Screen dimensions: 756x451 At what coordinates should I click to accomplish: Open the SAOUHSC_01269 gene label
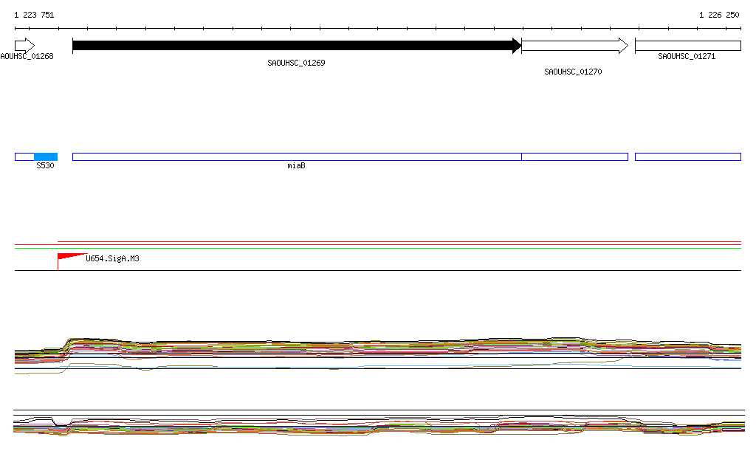[x=296, y=63]
